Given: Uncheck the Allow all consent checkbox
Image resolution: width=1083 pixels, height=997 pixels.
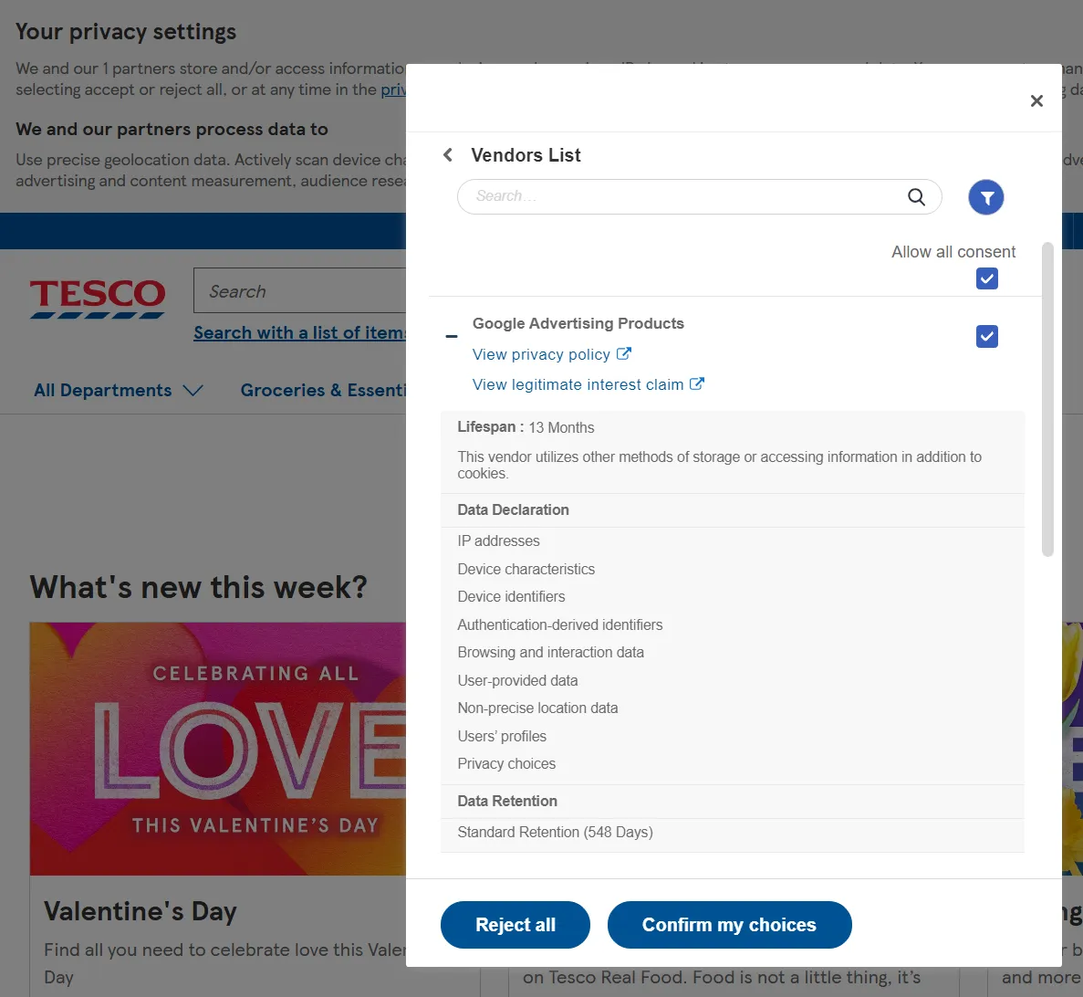Looking at the screenshot, I should pyautogui.click(x=986, y=278).
